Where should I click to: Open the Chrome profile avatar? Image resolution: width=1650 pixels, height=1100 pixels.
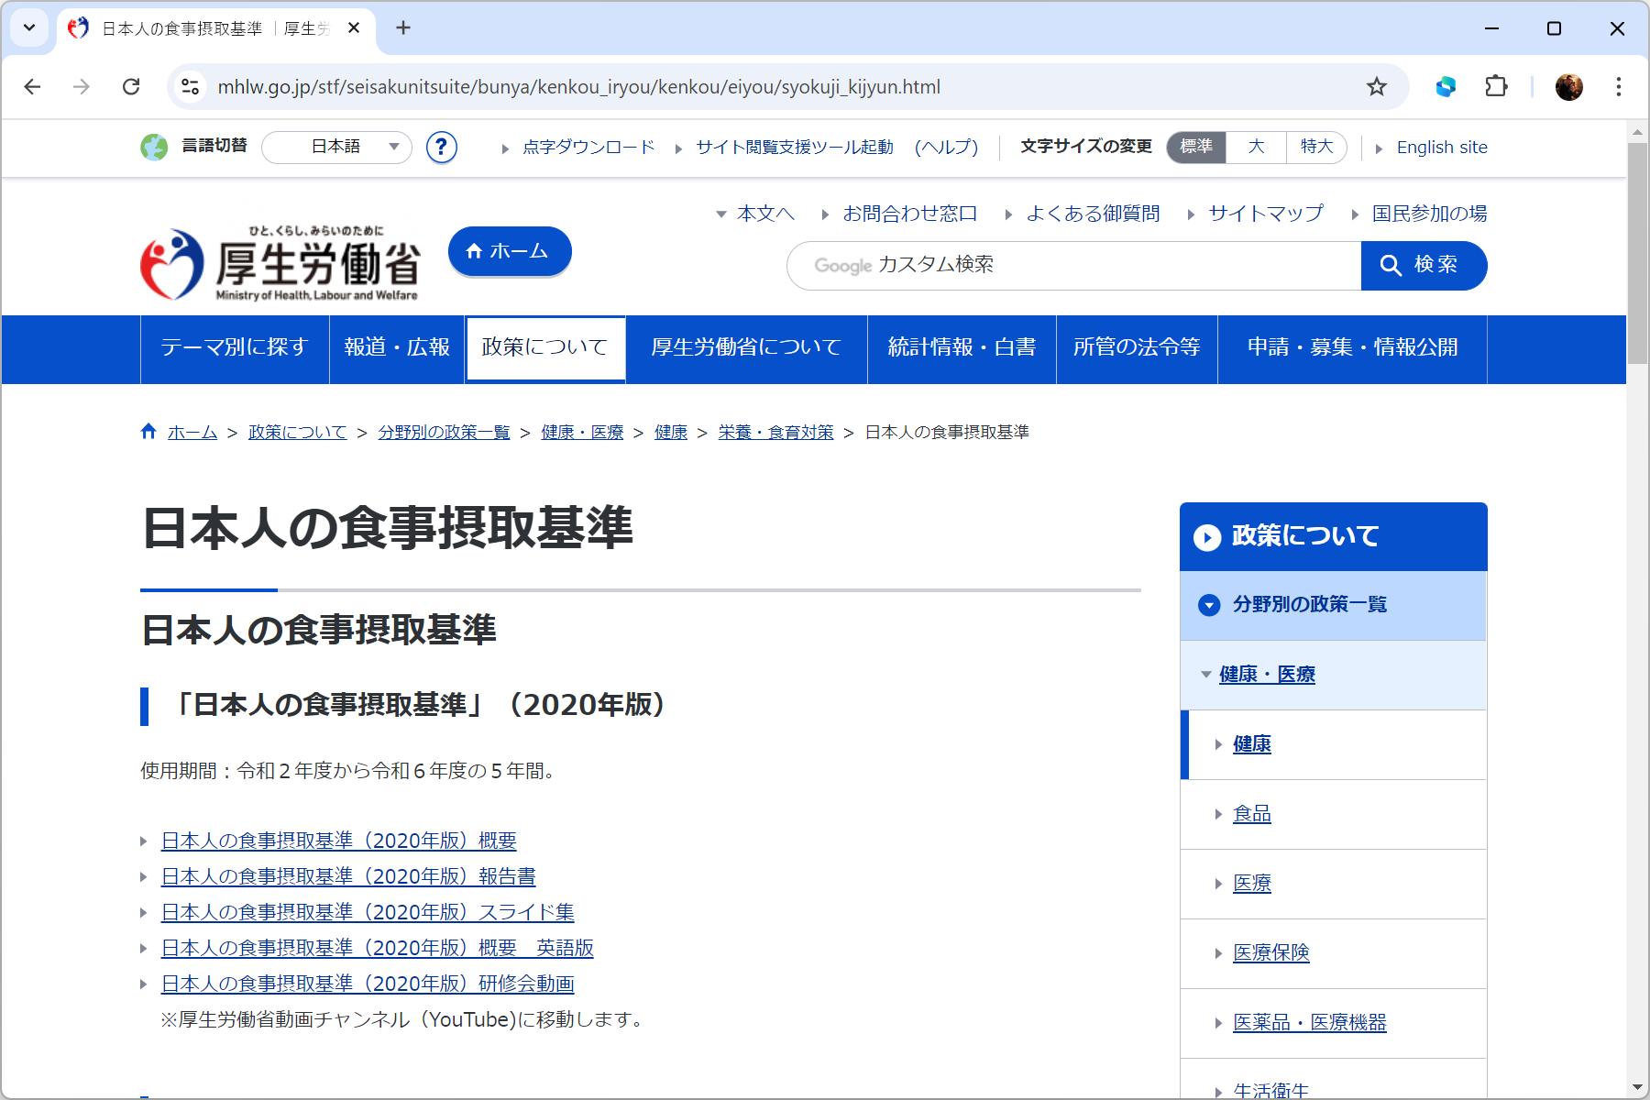click(x=1569, y=87)
